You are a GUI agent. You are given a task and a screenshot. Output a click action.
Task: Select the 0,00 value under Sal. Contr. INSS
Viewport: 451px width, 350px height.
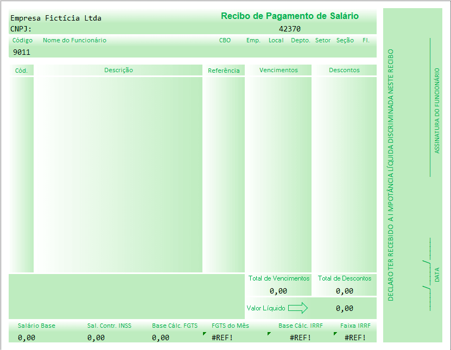click(96, 338)
